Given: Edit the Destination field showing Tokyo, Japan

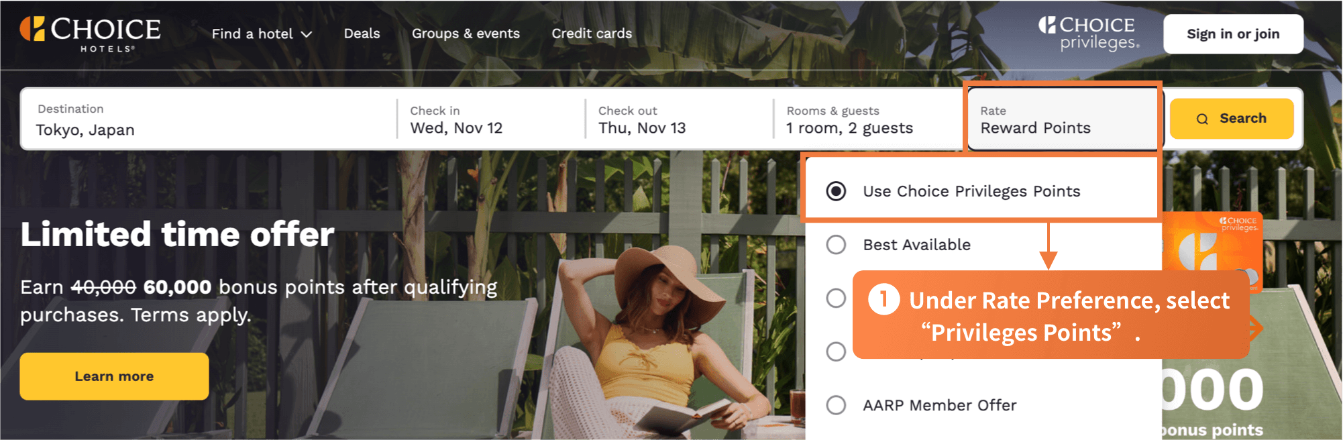Looking at the screenshot, I should pos(208,119).
